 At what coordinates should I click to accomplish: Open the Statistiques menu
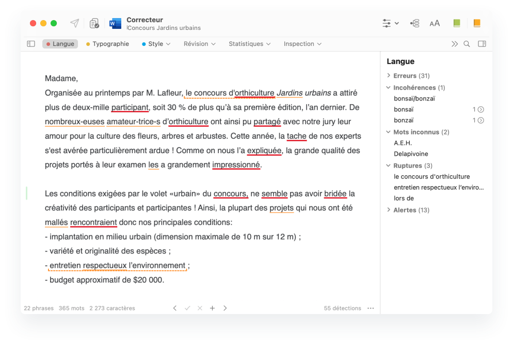click(x=249, y=44)
